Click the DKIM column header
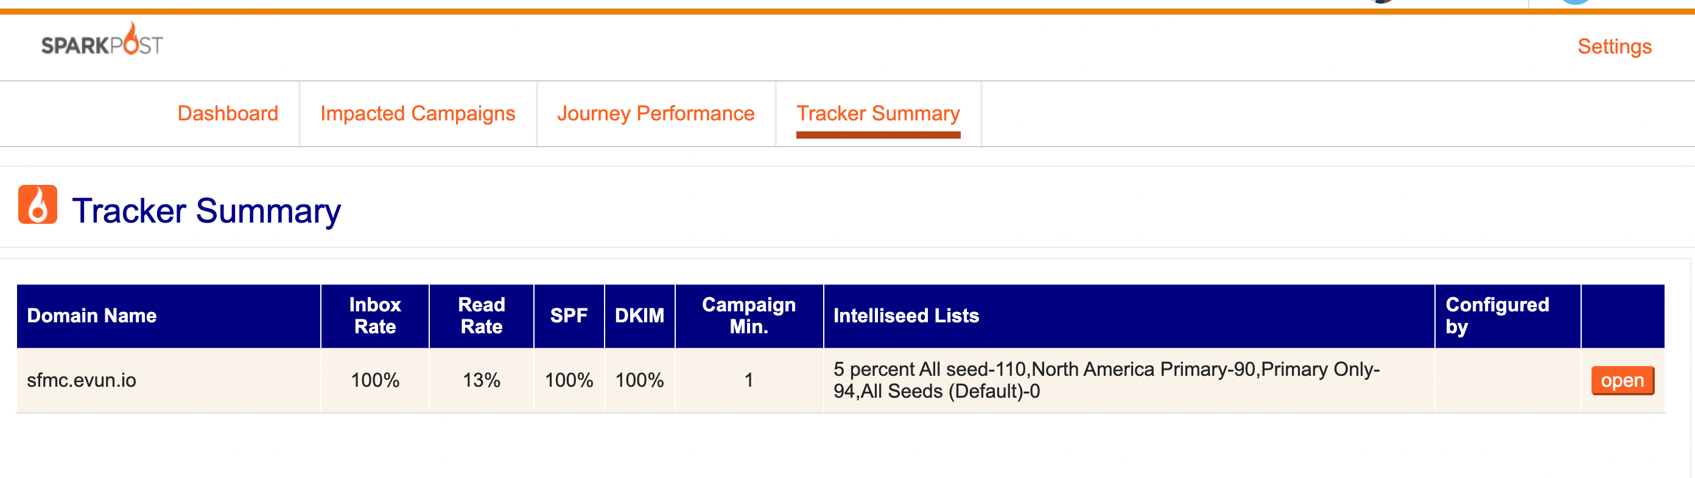 click(x=639, y=316)
